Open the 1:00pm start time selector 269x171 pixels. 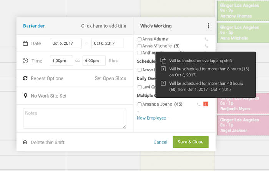click(x=61, y=61)
